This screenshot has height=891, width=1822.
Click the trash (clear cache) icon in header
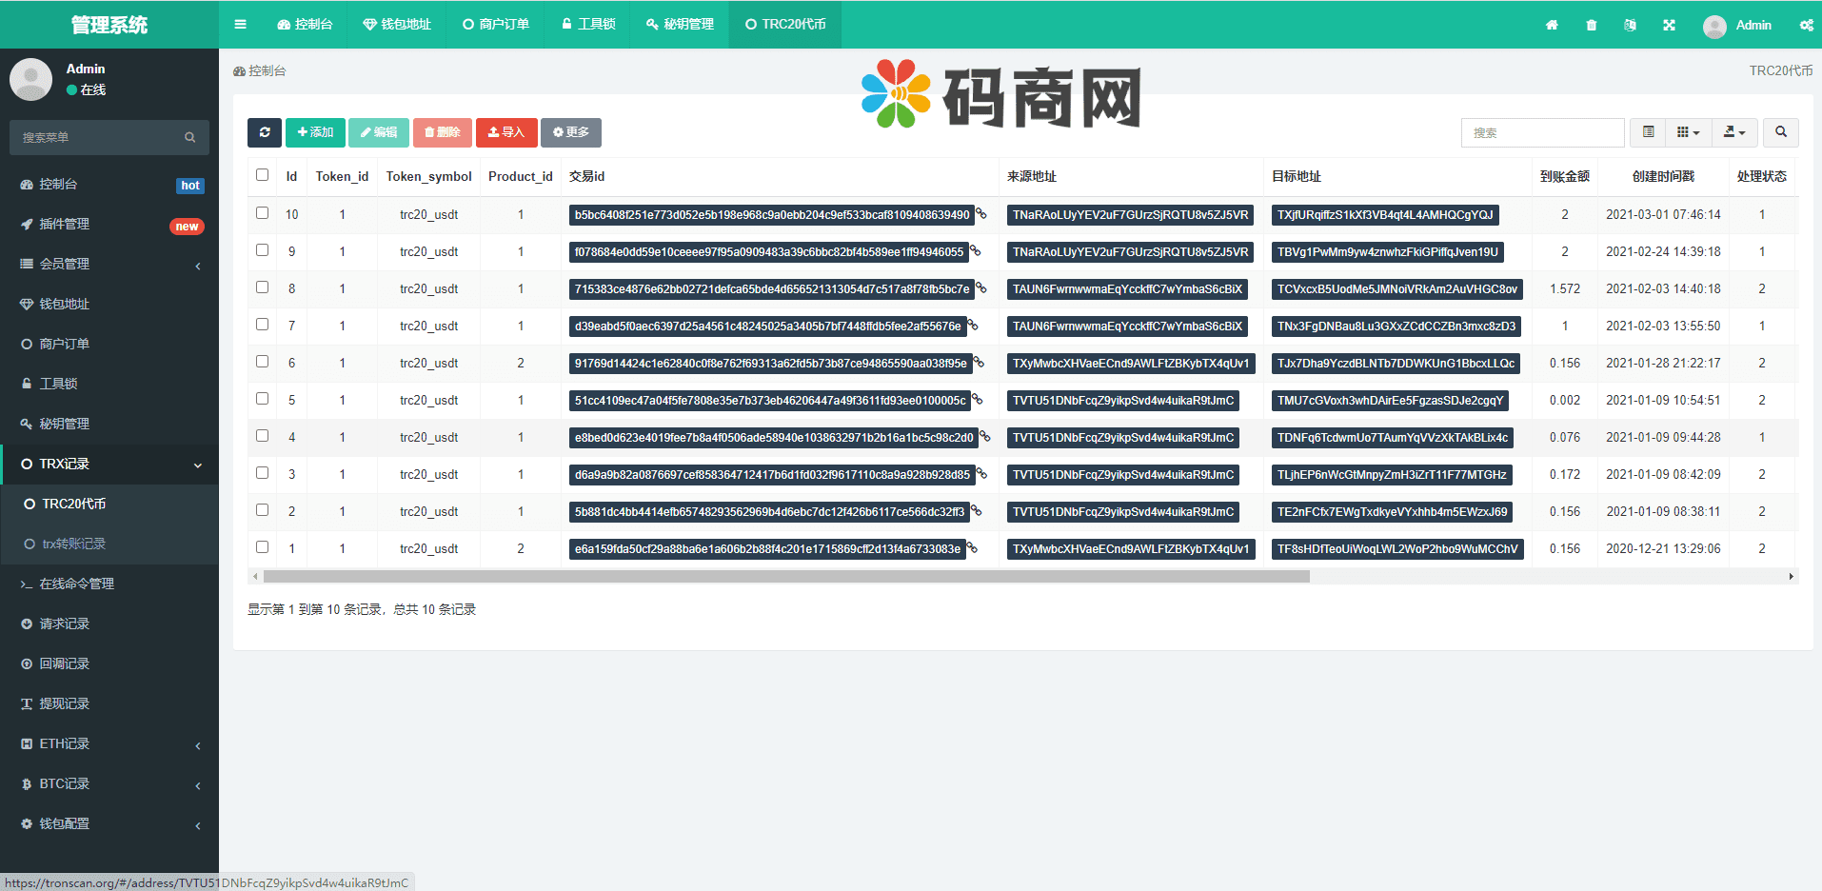point(1592,25)
